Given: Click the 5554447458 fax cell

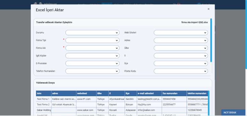Looking at the screenshot, I should tap(174, 99).
